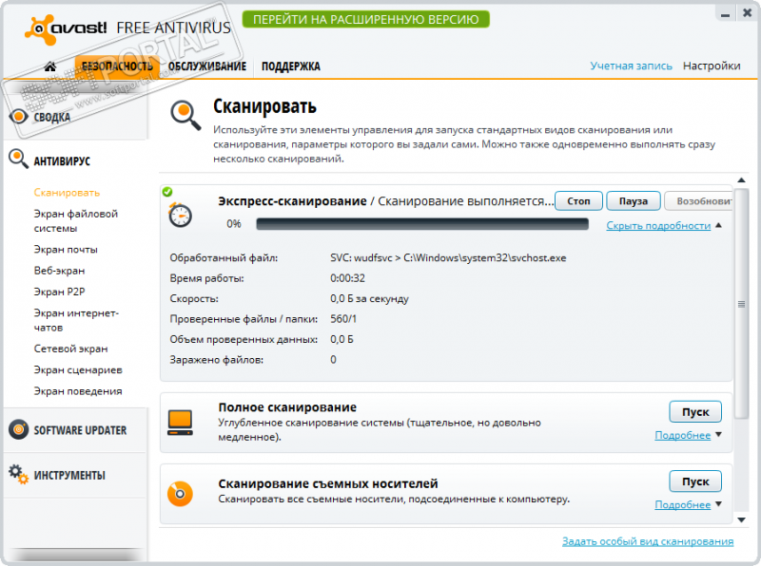Open the Безопасность tab

click(x=117, y=66)
